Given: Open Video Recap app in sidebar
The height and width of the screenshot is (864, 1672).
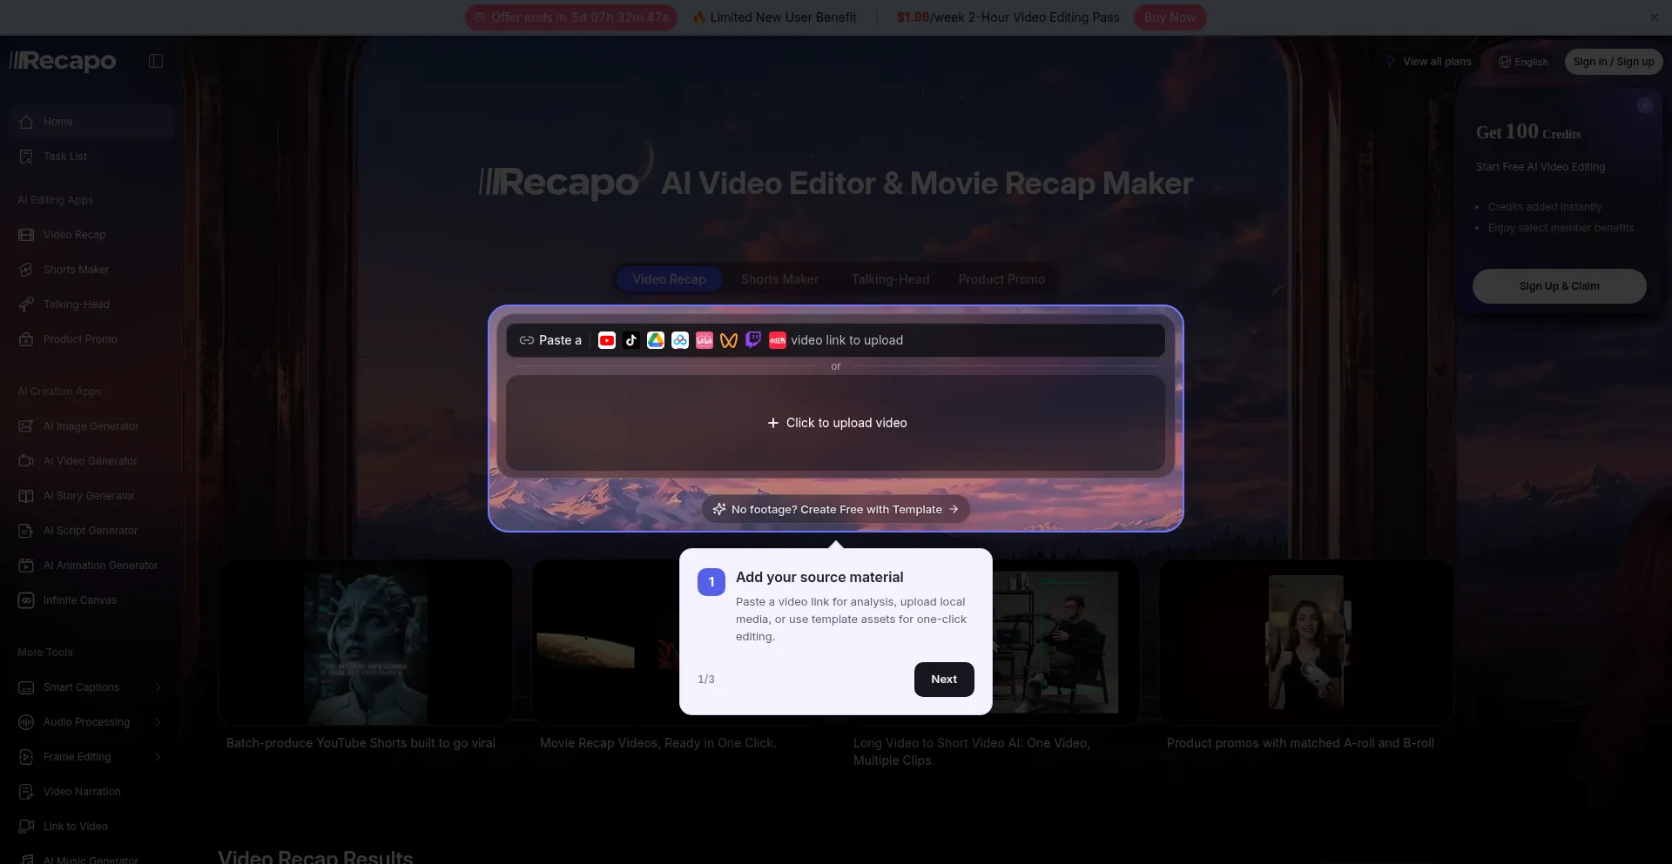Looking at the screenshot, I should [91, 235].
